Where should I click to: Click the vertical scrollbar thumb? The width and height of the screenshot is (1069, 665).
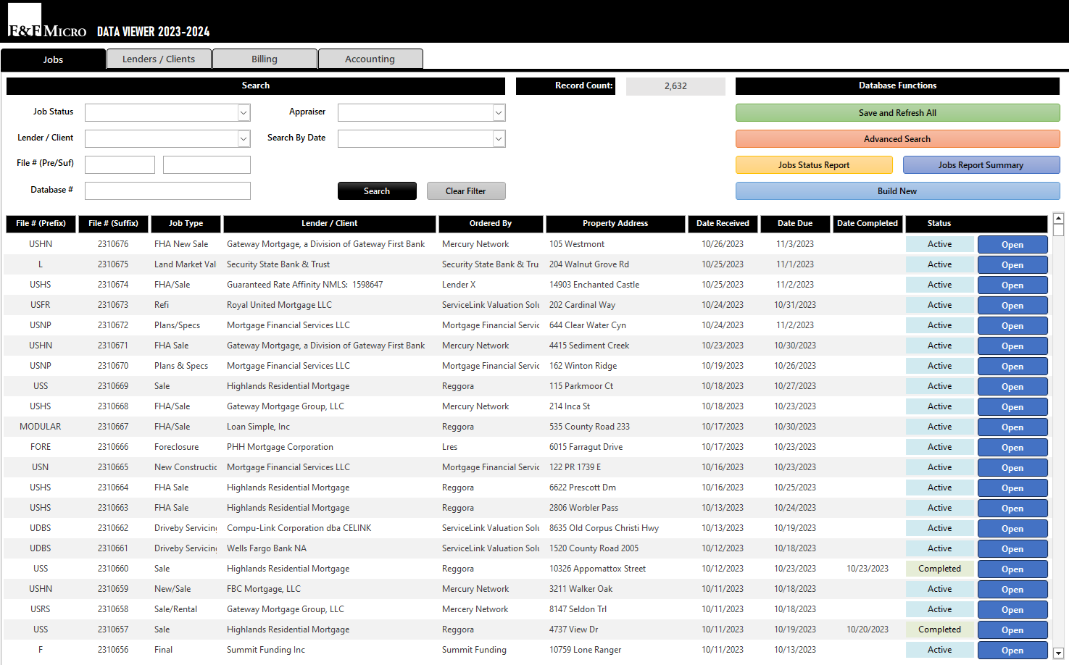coord(1058,230)
